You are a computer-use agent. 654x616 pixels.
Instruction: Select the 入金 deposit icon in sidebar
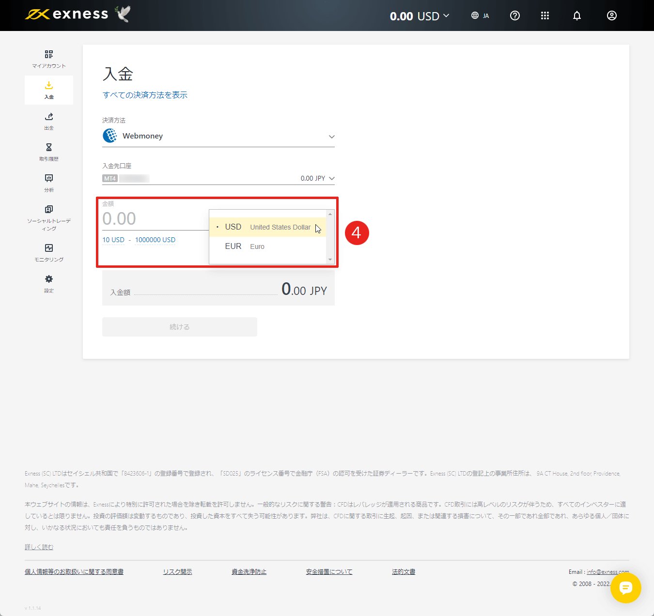(x=48, y=90)
